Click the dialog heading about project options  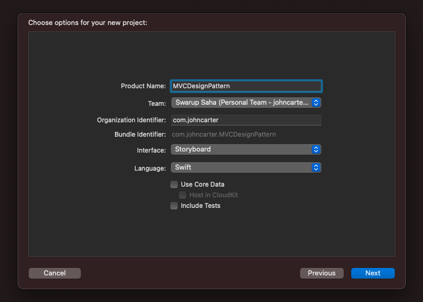click(x=88, y=23)
